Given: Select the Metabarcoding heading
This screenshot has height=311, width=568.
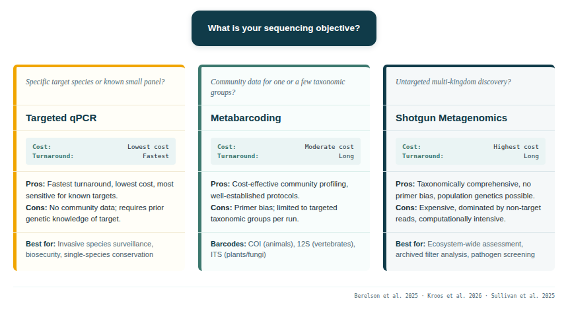Looking at the screenshot, I should coord(246,118).
